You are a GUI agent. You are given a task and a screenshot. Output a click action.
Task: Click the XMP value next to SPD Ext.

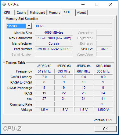104,49
